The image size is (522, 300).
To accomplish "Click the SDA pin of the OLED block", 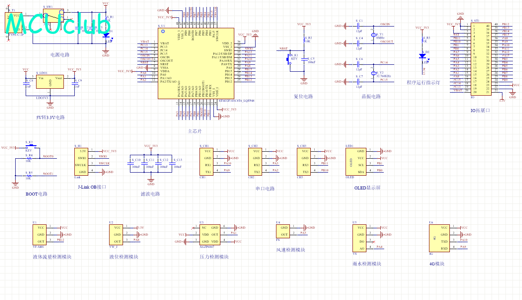I will click(361, 172).
